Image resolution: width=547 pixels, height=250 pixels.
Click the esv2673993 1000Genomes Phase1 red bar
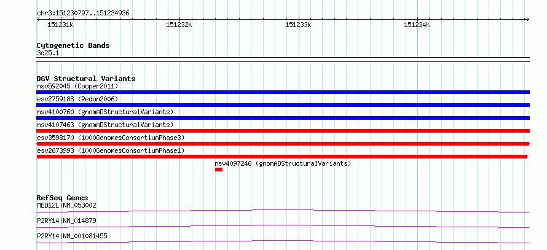coord(282,157)
